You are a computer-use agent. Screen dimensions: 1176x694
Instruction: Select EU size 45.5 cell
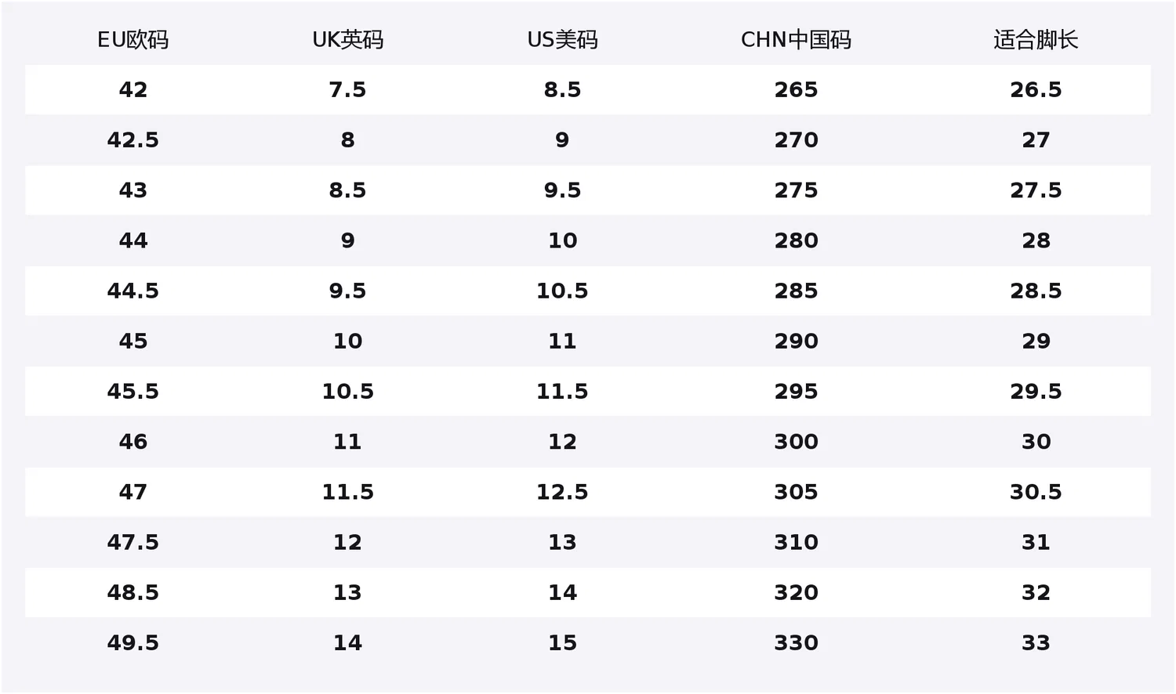click(132, 391)
